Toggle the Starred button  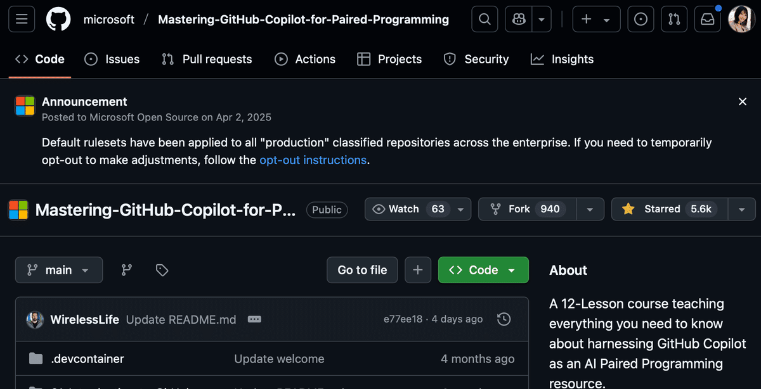(670, 209)
